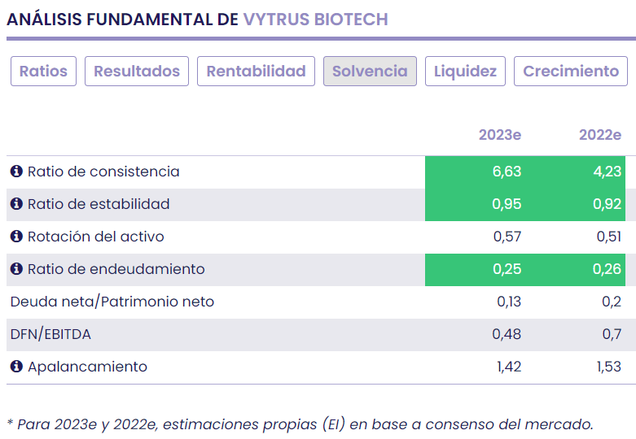Click info icon for Rotación del activo
Viewport: 636px width, 439px height.
(x=16, y=237)
